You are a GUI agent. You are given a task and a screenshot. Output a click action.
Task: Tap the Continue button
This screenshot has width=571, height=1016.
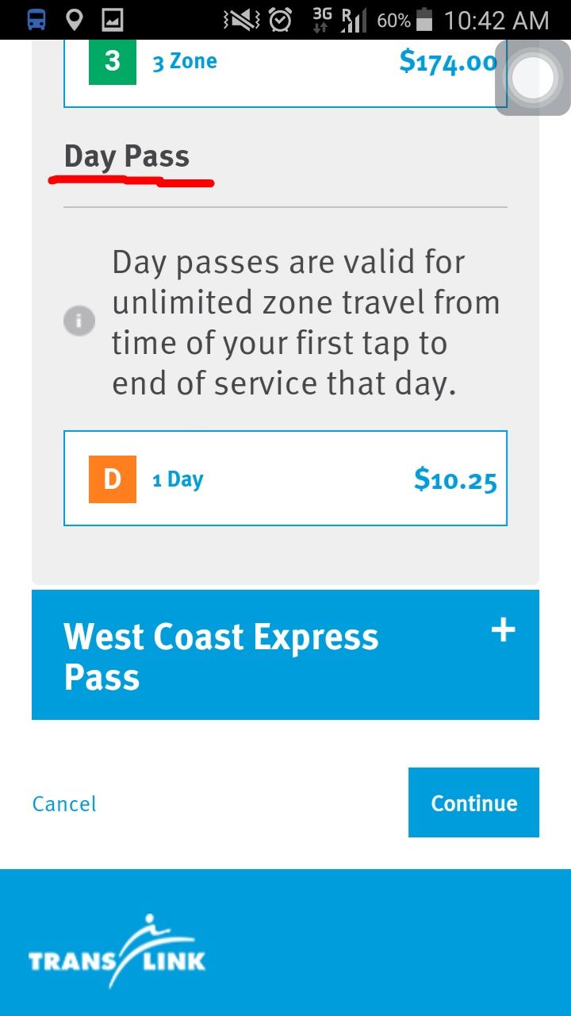[473, 802]
